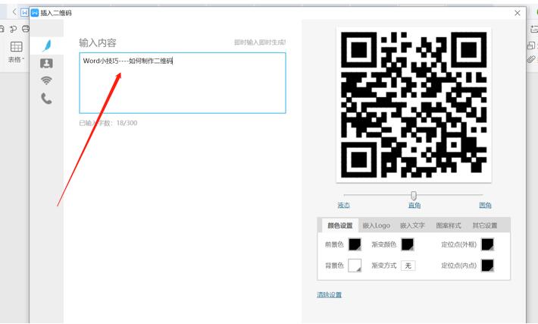Choose the WiFi QR code type icon
This screenshot has height=324, width=538.
click(x=46, y=80)
